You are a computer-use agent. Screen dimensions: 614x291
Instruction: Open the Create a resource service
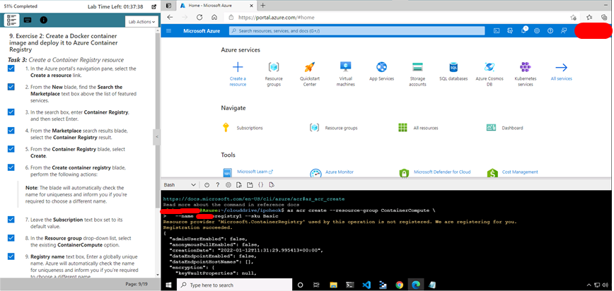(x=238, y=73)
